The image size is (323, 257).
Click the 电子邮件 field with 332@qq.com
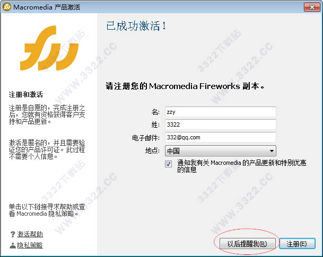[221, 137]
